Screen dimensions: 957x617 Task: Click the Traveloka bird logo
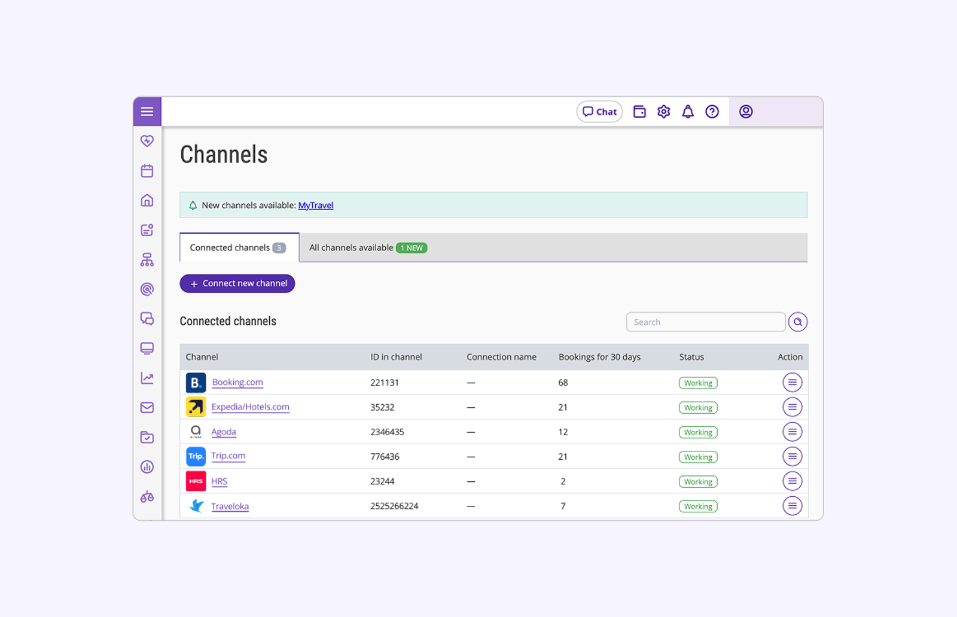click(196, 506)
